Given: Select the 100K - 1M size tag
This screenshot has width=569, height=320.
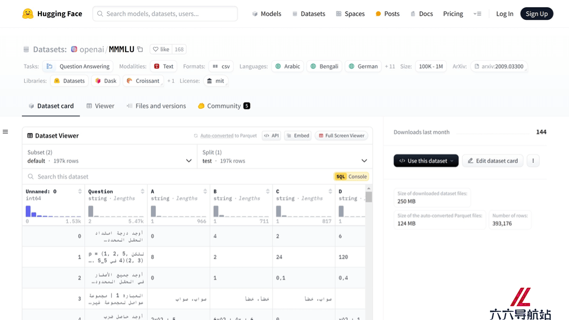Looking at the screenshot, I should [x=431, y=66].
